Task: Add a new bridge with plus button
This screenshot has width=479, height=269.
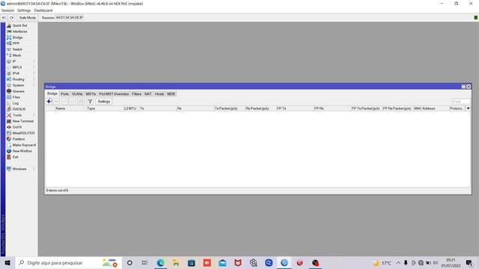Action: [49, 102]
